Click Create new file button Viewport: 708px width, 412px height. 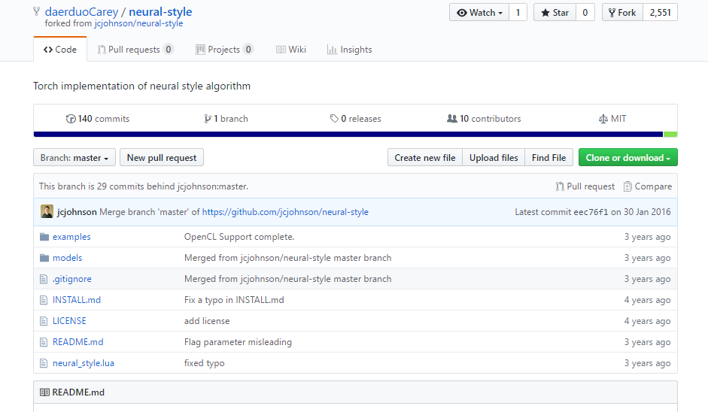pyautogui.click(x=425, y=157)
